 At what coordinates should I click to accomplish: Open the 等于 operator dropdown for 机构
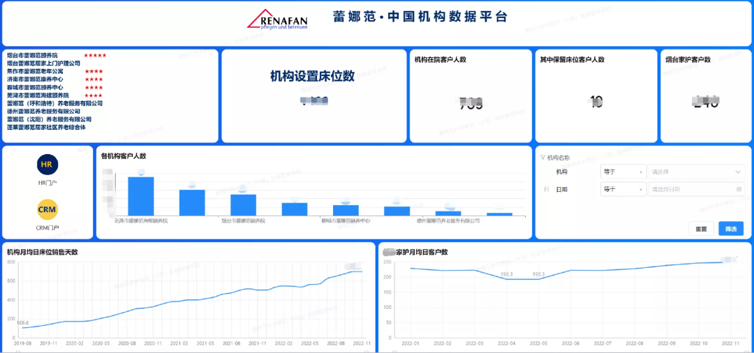[623, 172]
